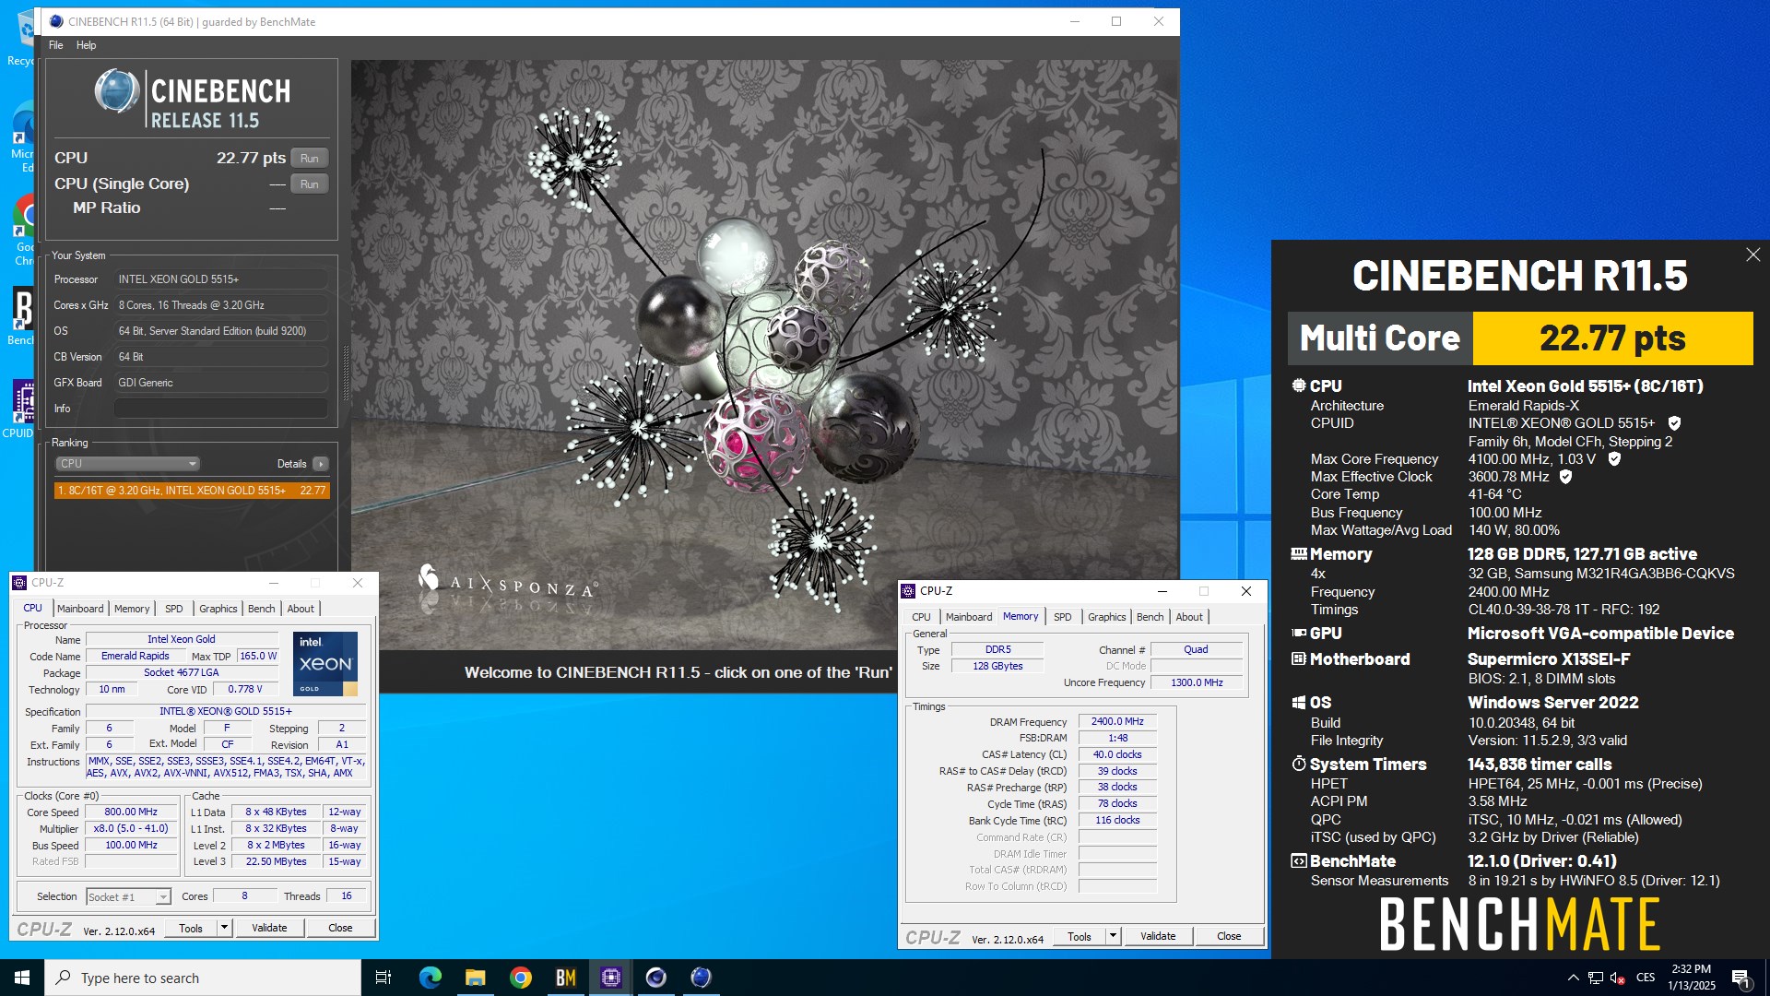Click the Cinebench logo sphere
This screenshot has height=996, width=1770.
click(x=117, y=91)
